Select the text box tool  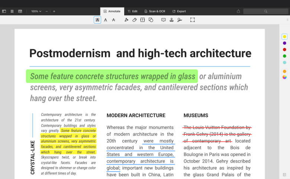point(142,20)
